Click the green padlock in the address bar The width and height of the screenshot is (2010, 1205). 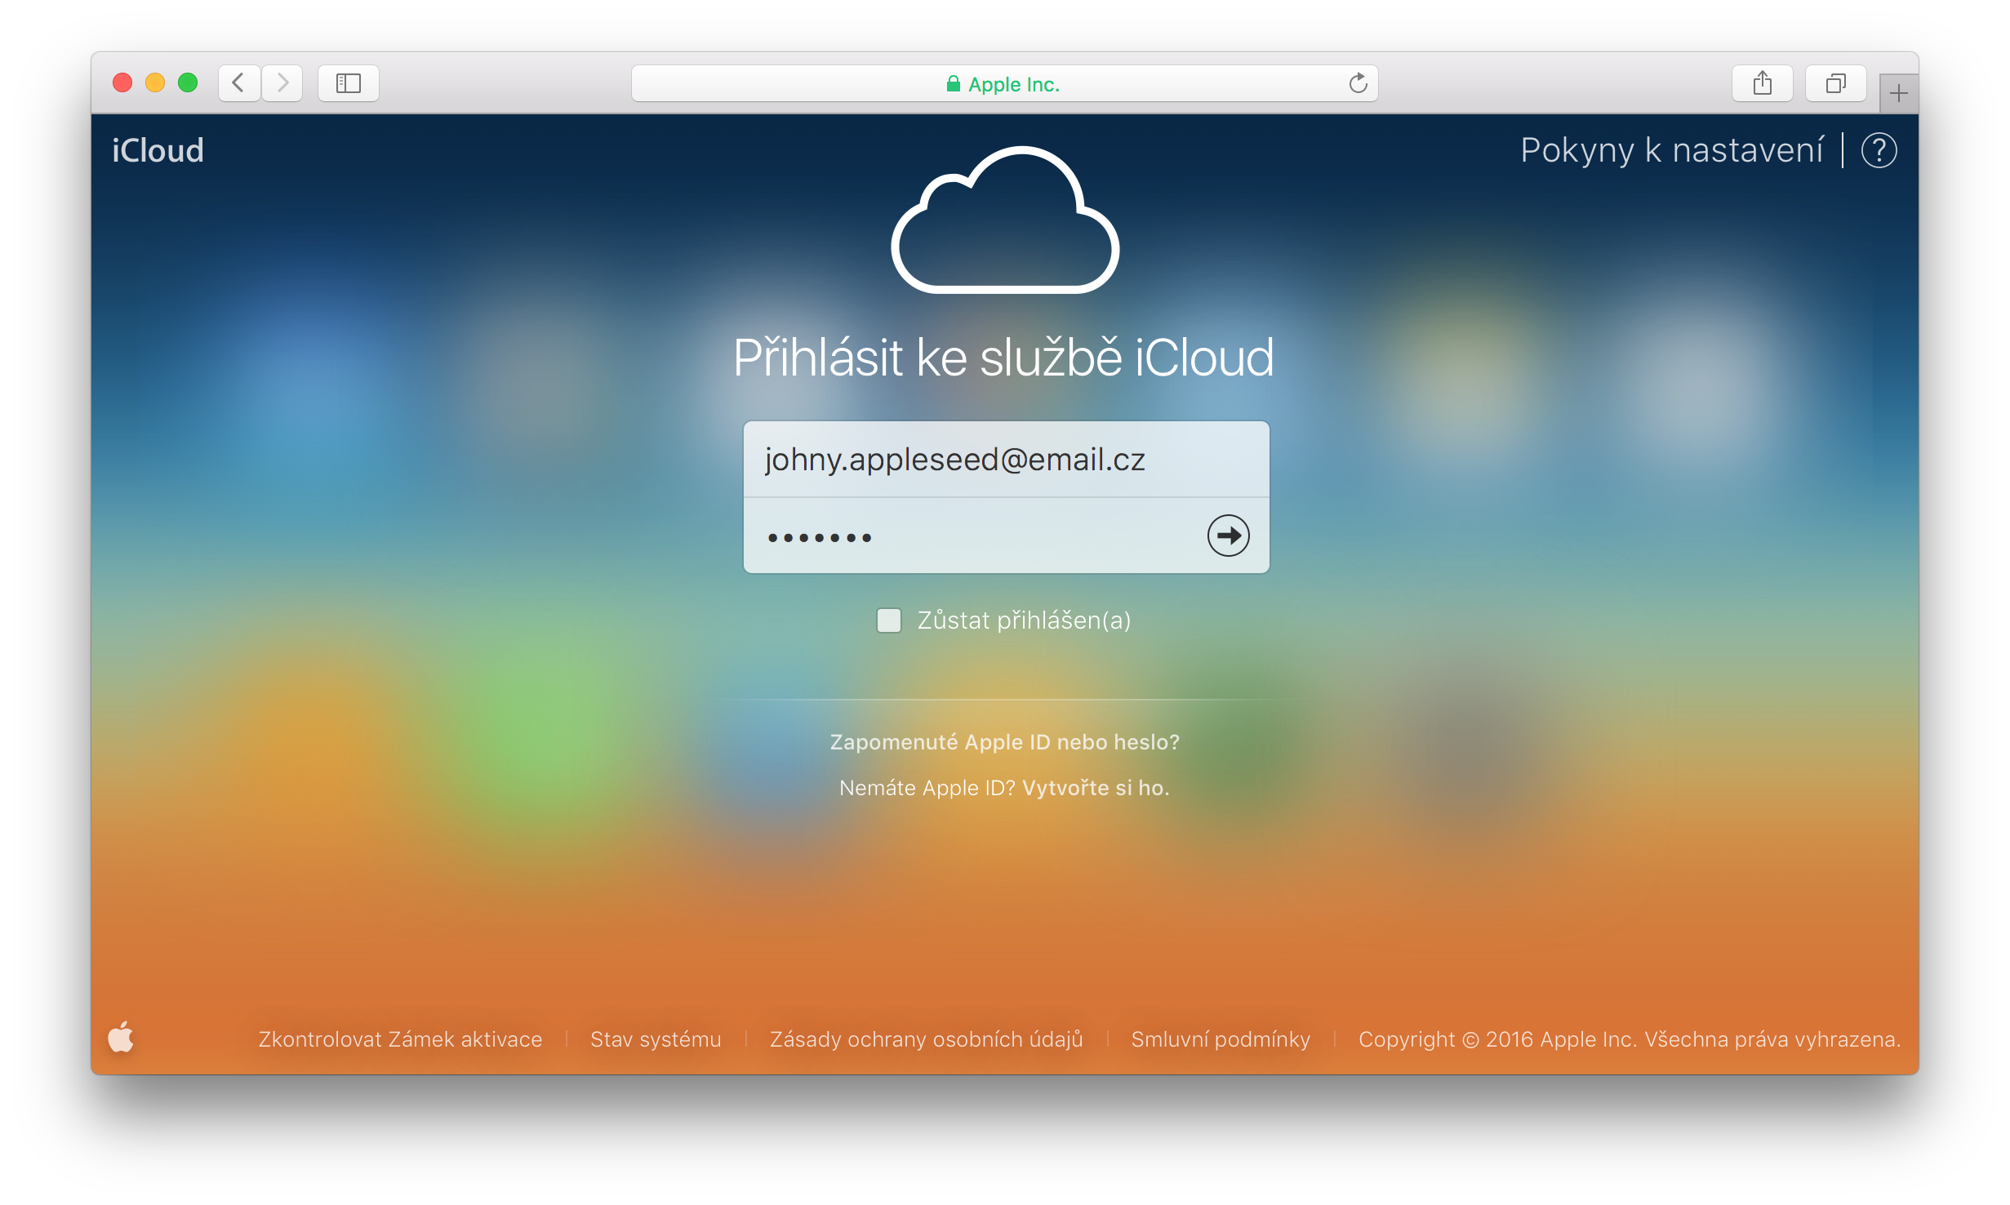point(953,84)
